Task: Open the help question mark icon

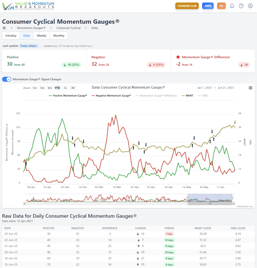Action: coord(241,6)
